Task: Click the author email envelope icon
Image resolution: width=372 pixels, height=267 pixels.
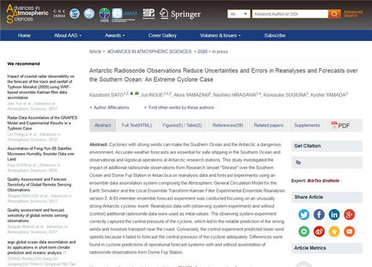Action: pos(136,93)
